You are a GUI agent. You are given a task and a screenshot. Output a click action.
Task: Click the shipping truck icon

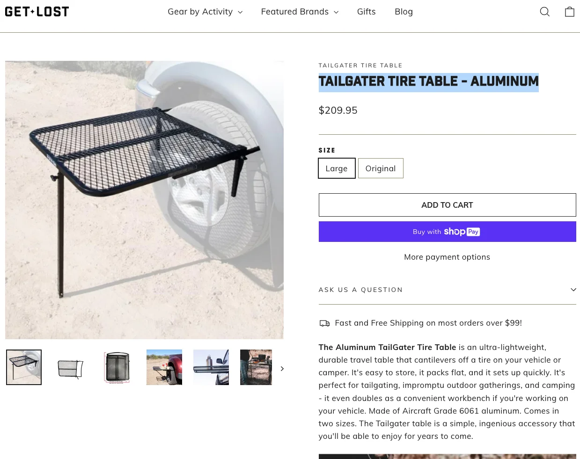coord(324,323)
